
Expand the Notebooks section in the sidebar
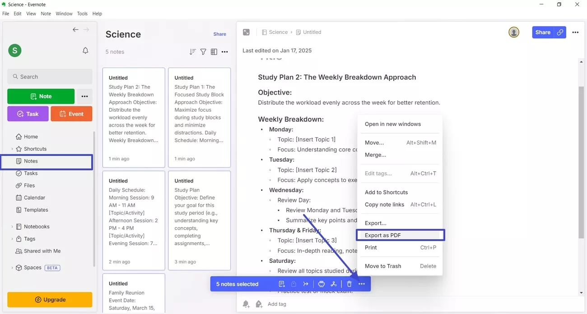pos(13,226)
